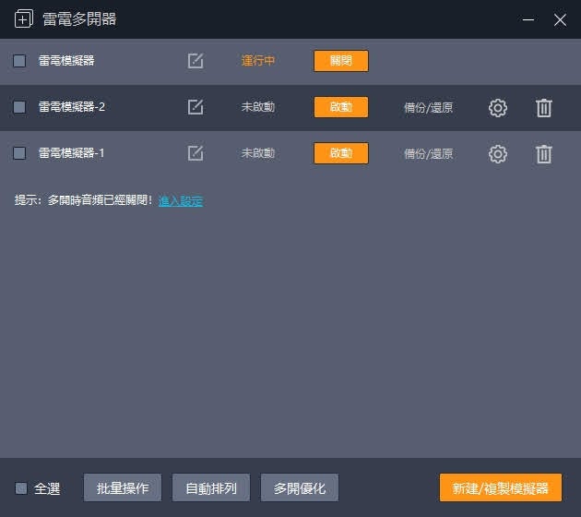581x517 pixels.
Task: Open 備份/還原 for 雷電模擬器-2
Action: click(x=428, y=108)
